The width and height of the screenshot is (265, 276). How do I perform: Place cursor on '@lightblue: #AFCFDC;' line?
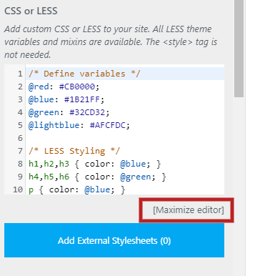point(79,125)
